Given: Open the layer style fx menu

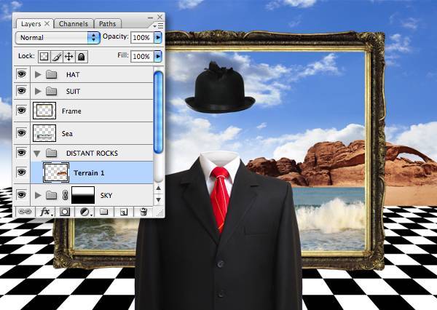Looking at the screenshot, I should (x=45, y=212).
